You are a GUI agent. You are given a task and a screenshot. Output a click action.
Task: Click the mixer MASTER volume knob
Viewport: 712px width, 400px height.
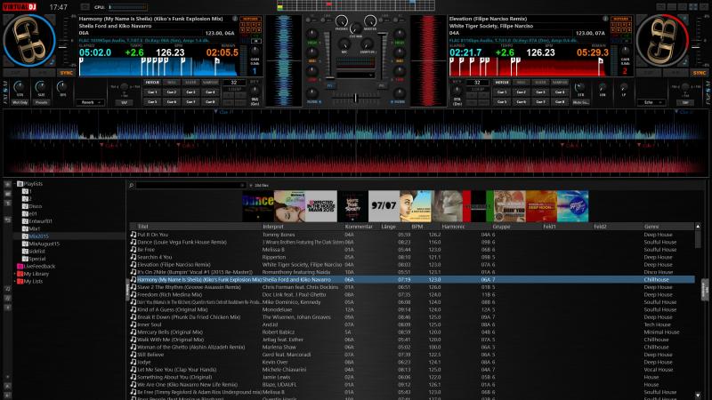pos(370,20)
